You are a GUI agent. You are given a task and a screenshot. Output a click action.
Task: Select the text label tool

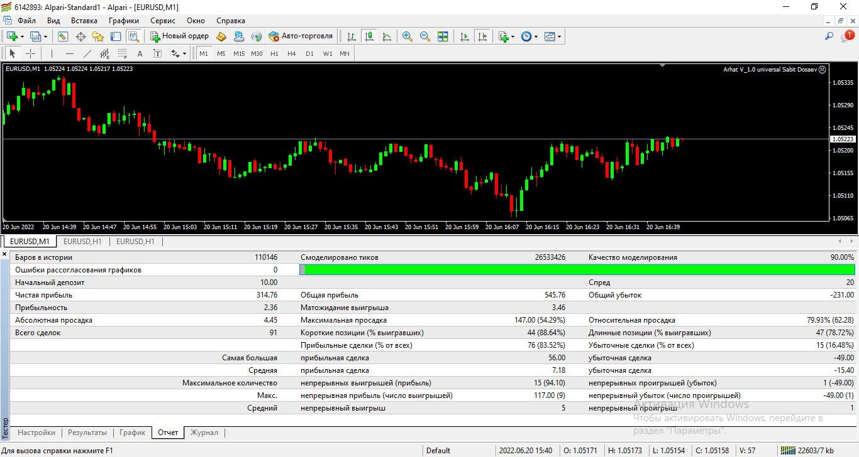157,53
